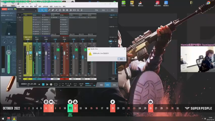Toggle Voicemeeter A2 output button

point(14,50)
